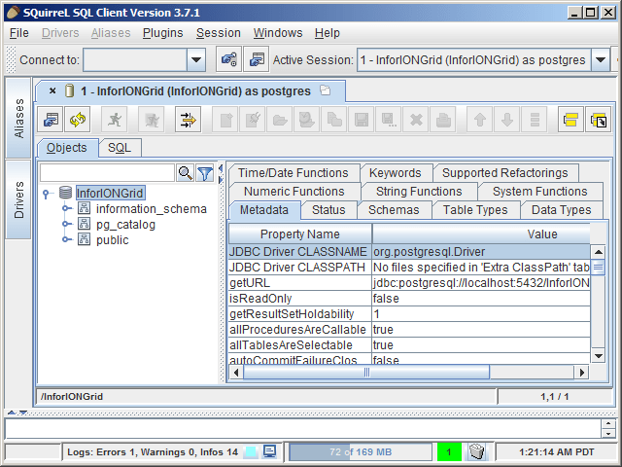Click the SQL arrows toolbar icon
Image resolution: width=622 pixels, height=467 pixels.
point(187,121)
